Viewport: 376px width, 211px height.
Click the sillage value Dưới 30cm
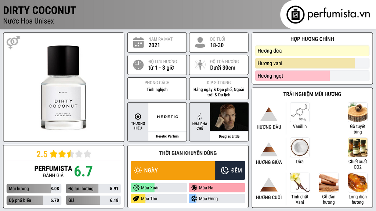tap(223, 68)
